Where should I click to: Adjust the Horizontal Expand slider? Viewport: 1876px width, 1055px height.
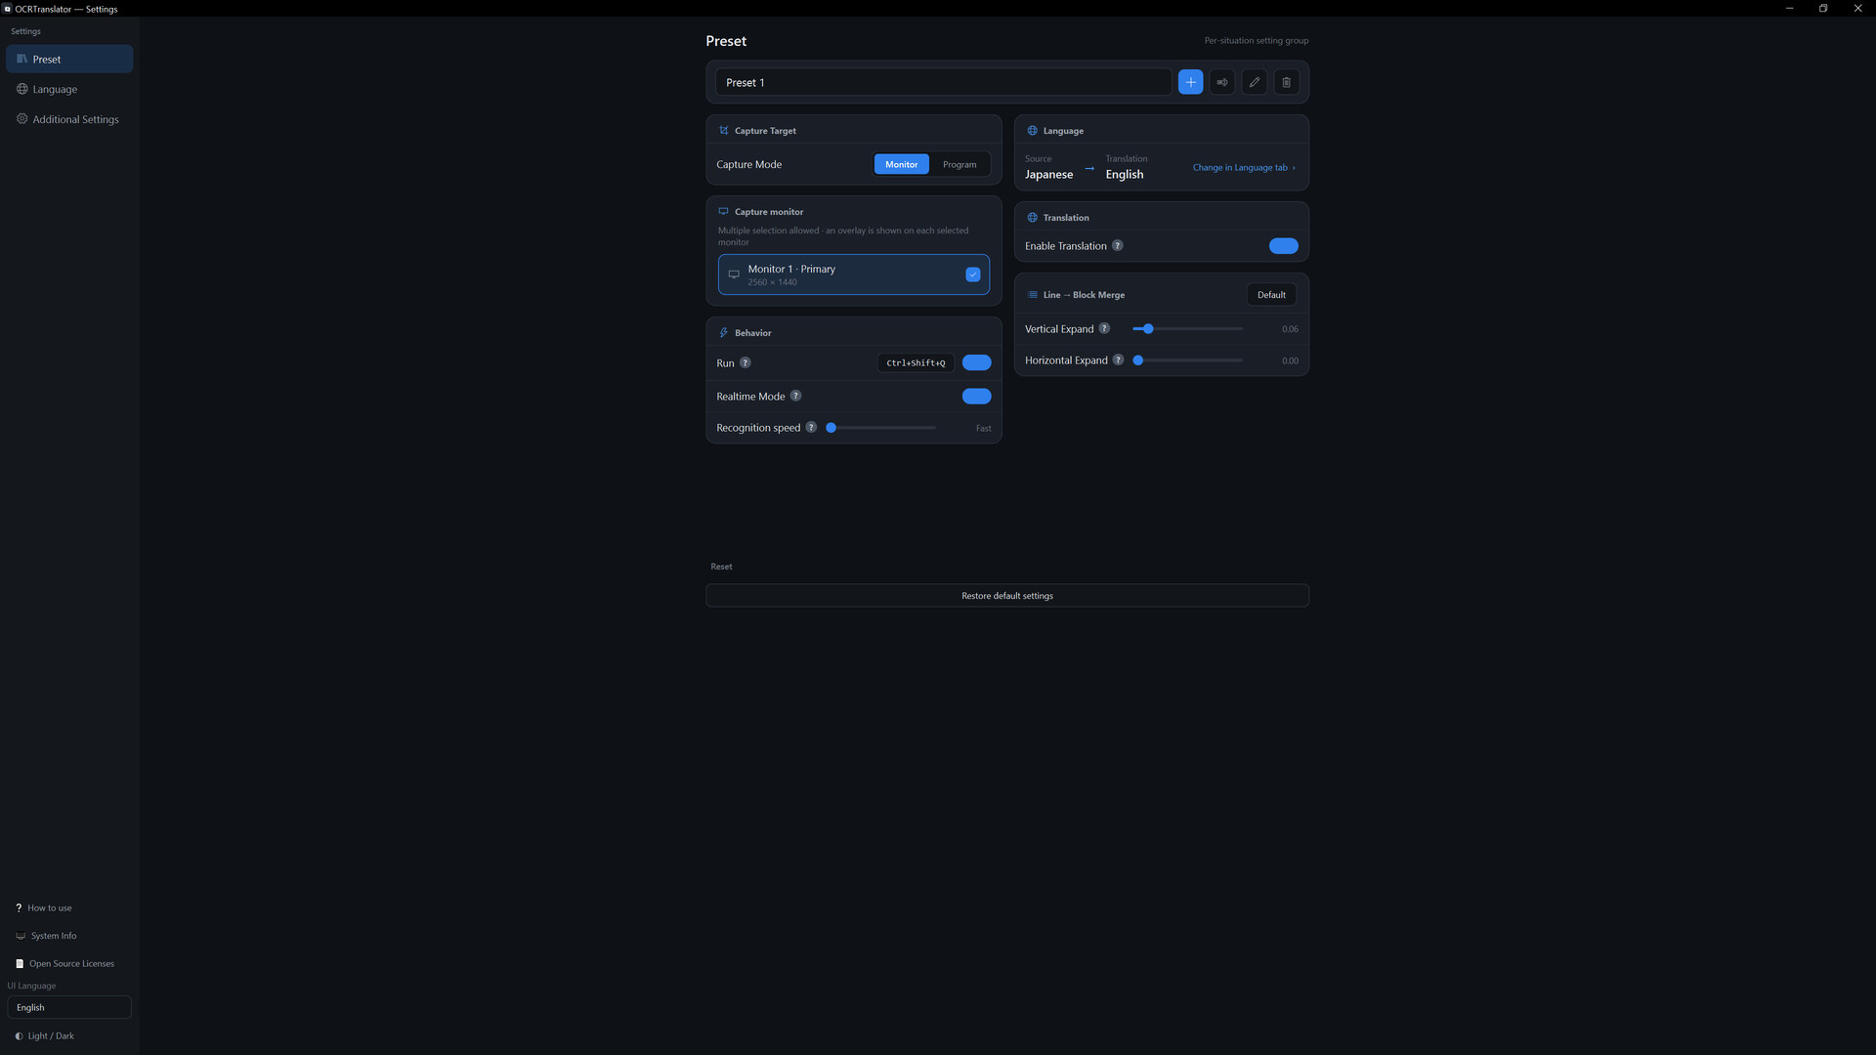coord(1187,359)
